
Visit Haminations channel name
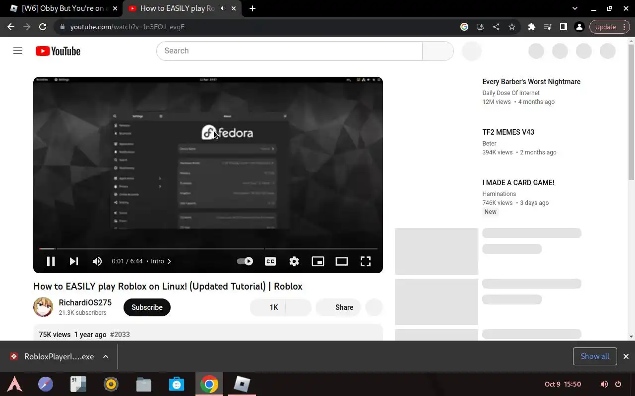point(499,194)
